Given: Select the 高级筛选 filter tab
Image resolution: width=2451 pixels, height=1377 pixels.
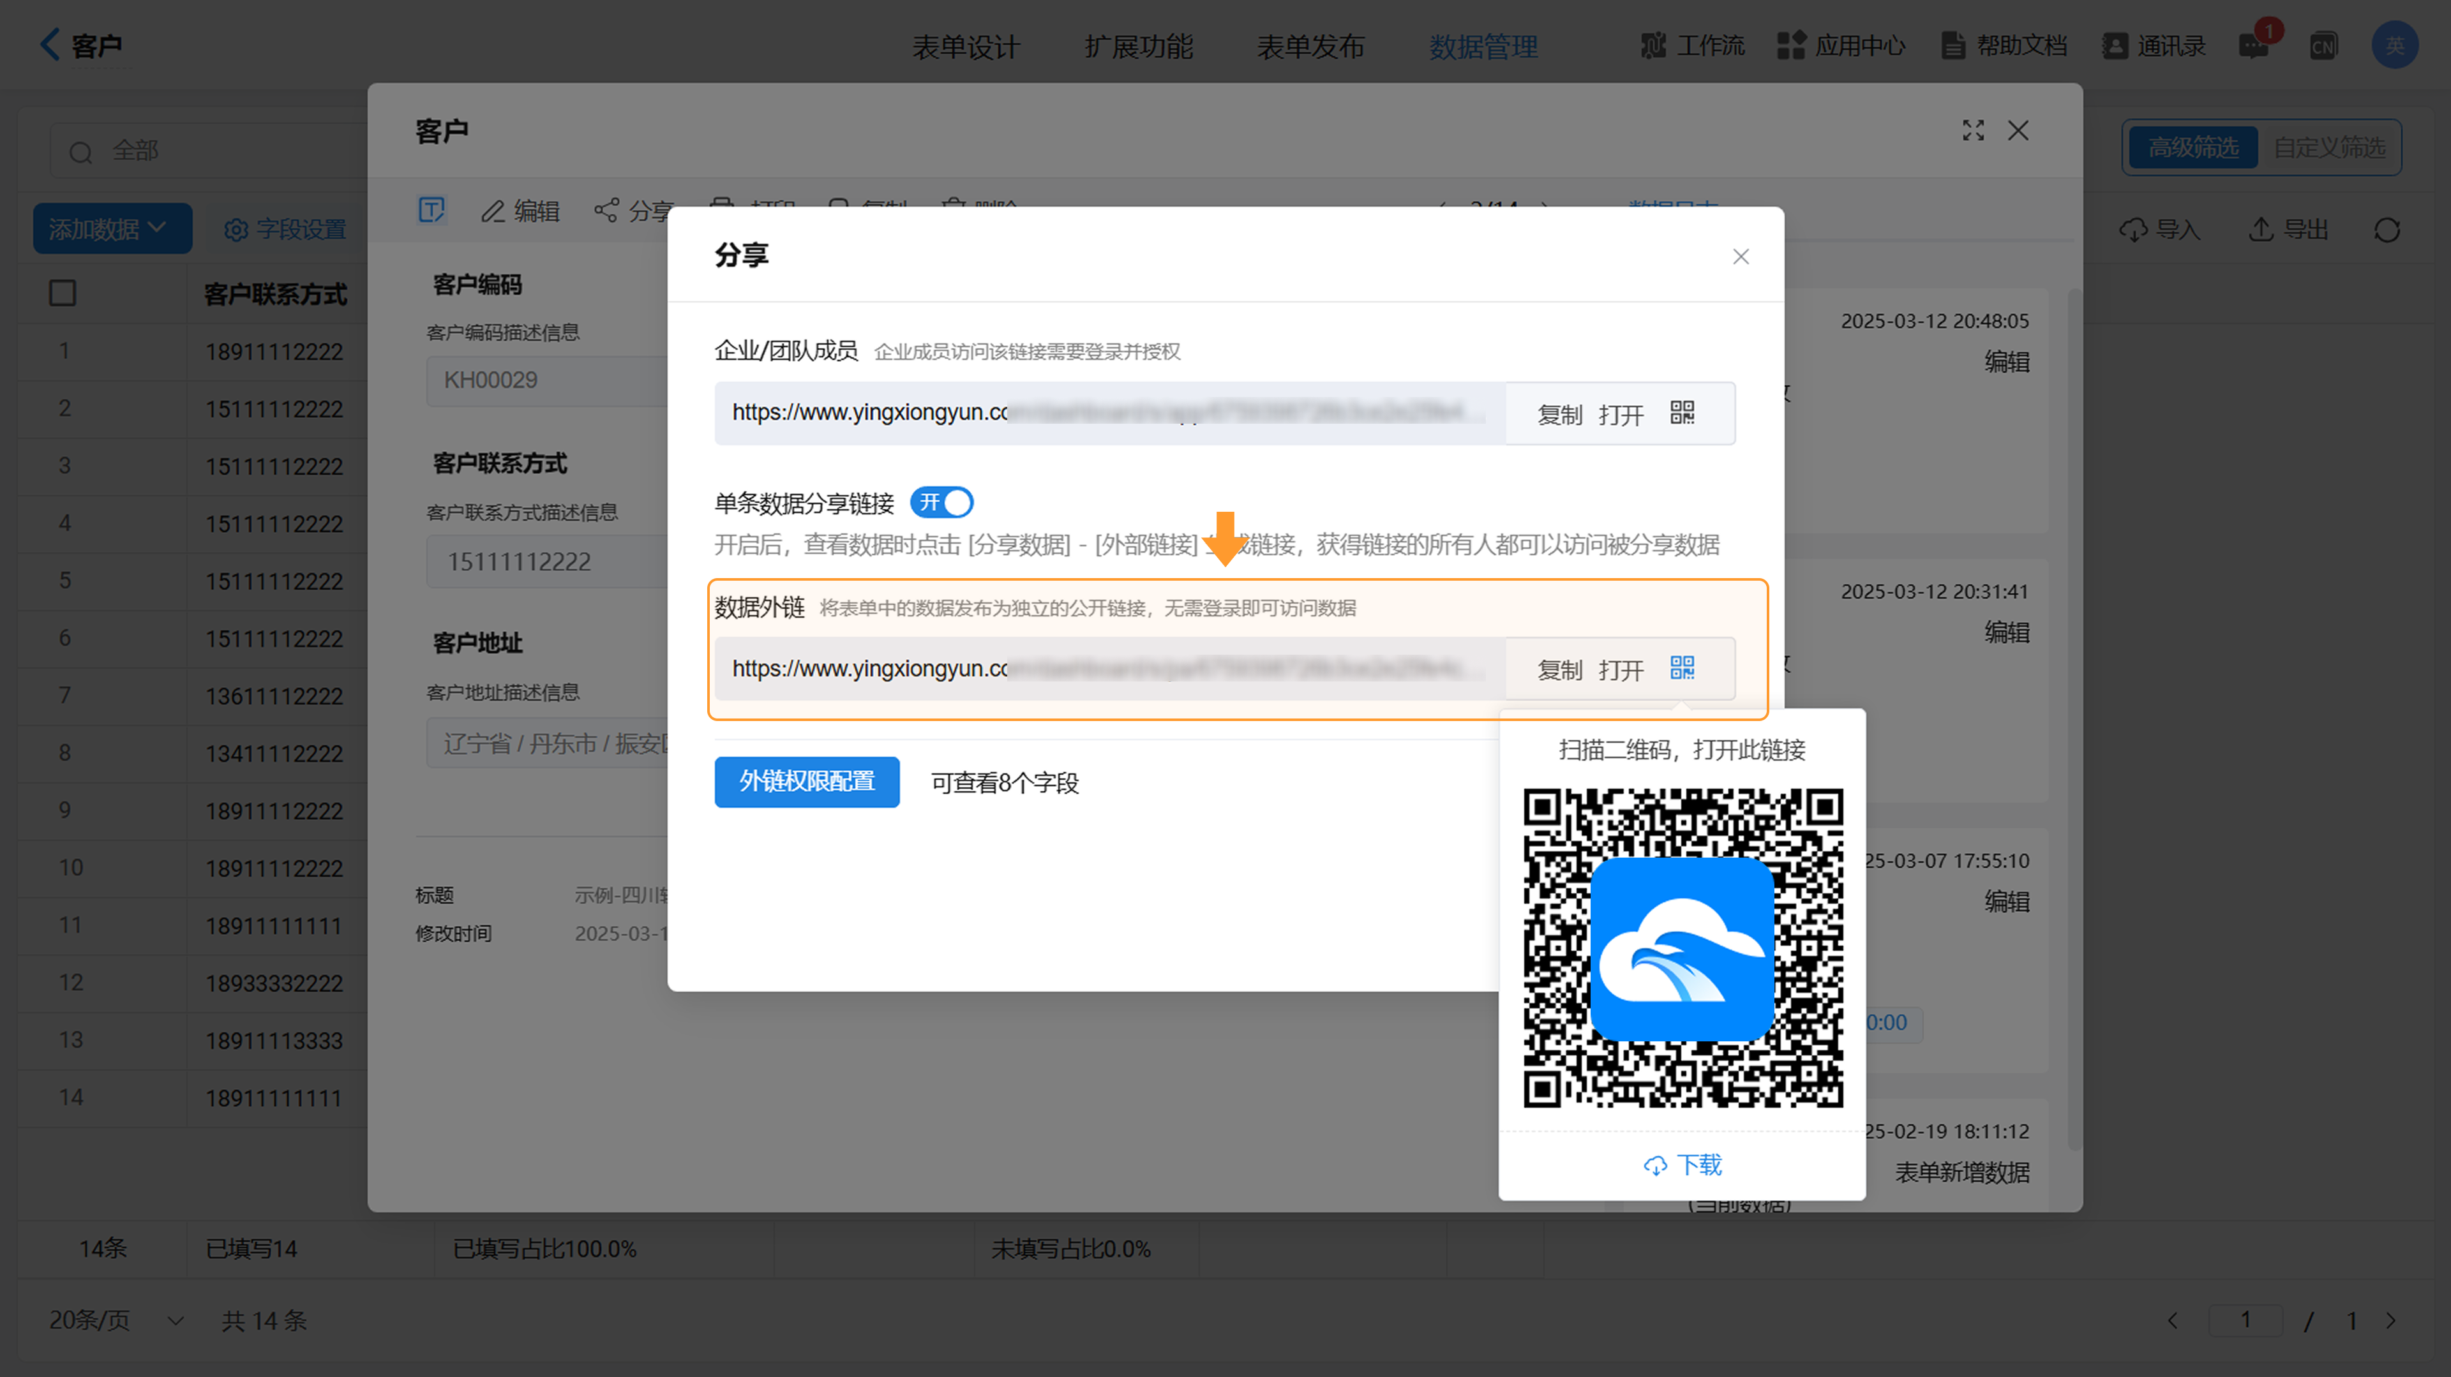Looking at the screenshot, I should tap(2192, 147).
